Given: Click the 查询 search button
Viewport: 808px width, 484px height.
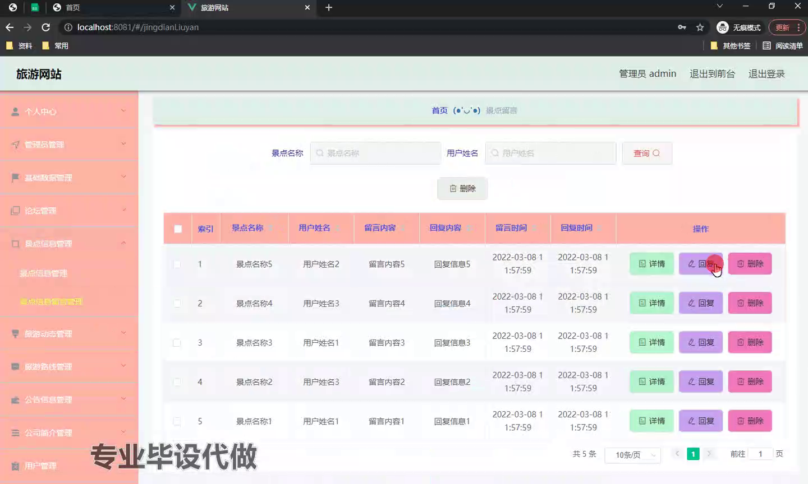Looking at the screenshot, I should (x=647, y=153).
